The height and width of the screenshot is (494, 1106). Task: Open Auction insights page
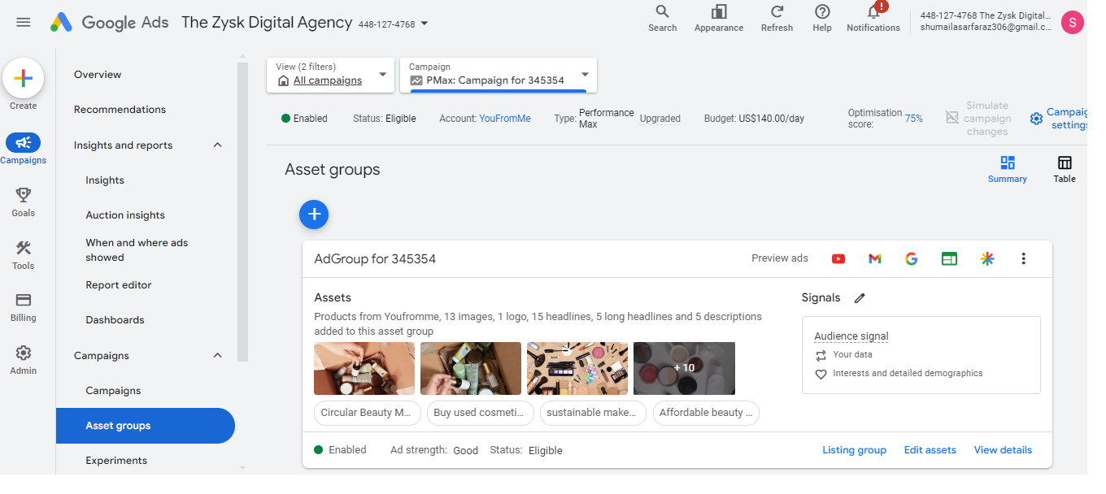[125, 214]
